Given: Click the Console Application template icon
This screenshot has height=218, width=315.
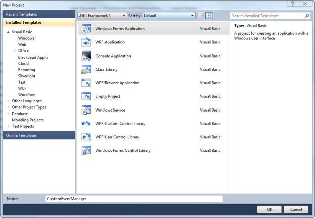Looking at the screenshot, I should pyautogui.click(x=85, y=56).
